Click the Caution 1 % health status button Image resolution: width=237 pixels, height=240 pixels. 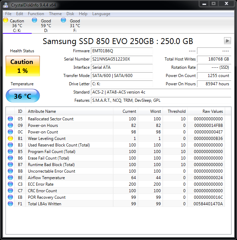23,66
